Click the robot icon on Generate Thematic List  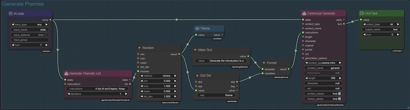[x=66, y=74]
